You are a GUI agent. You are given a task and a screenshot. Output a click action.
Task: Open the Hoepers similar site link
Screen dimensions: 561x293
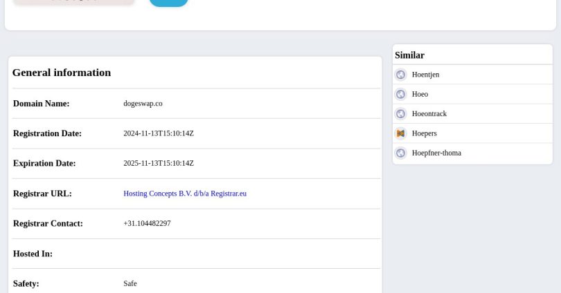click(424, 133)
